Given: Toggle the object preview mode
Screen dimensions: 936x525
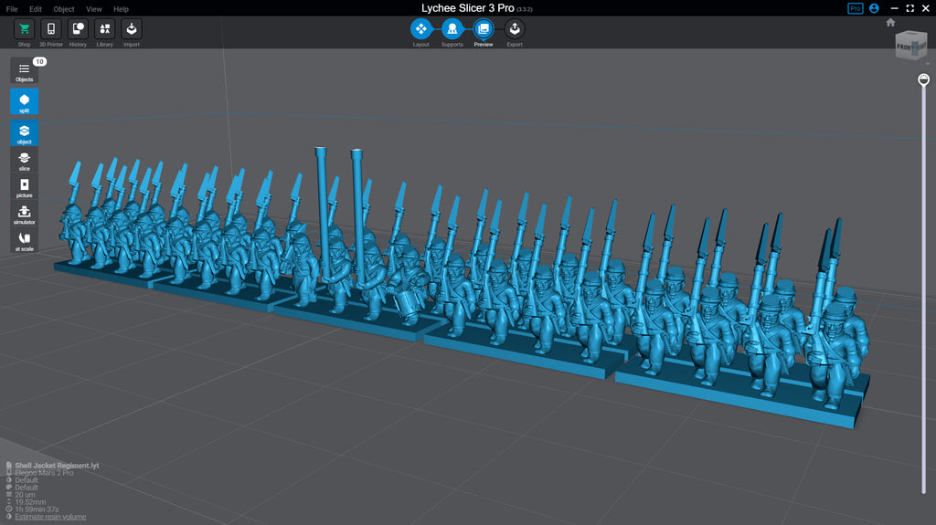Looking at the screenshot, I should (25, 133).
